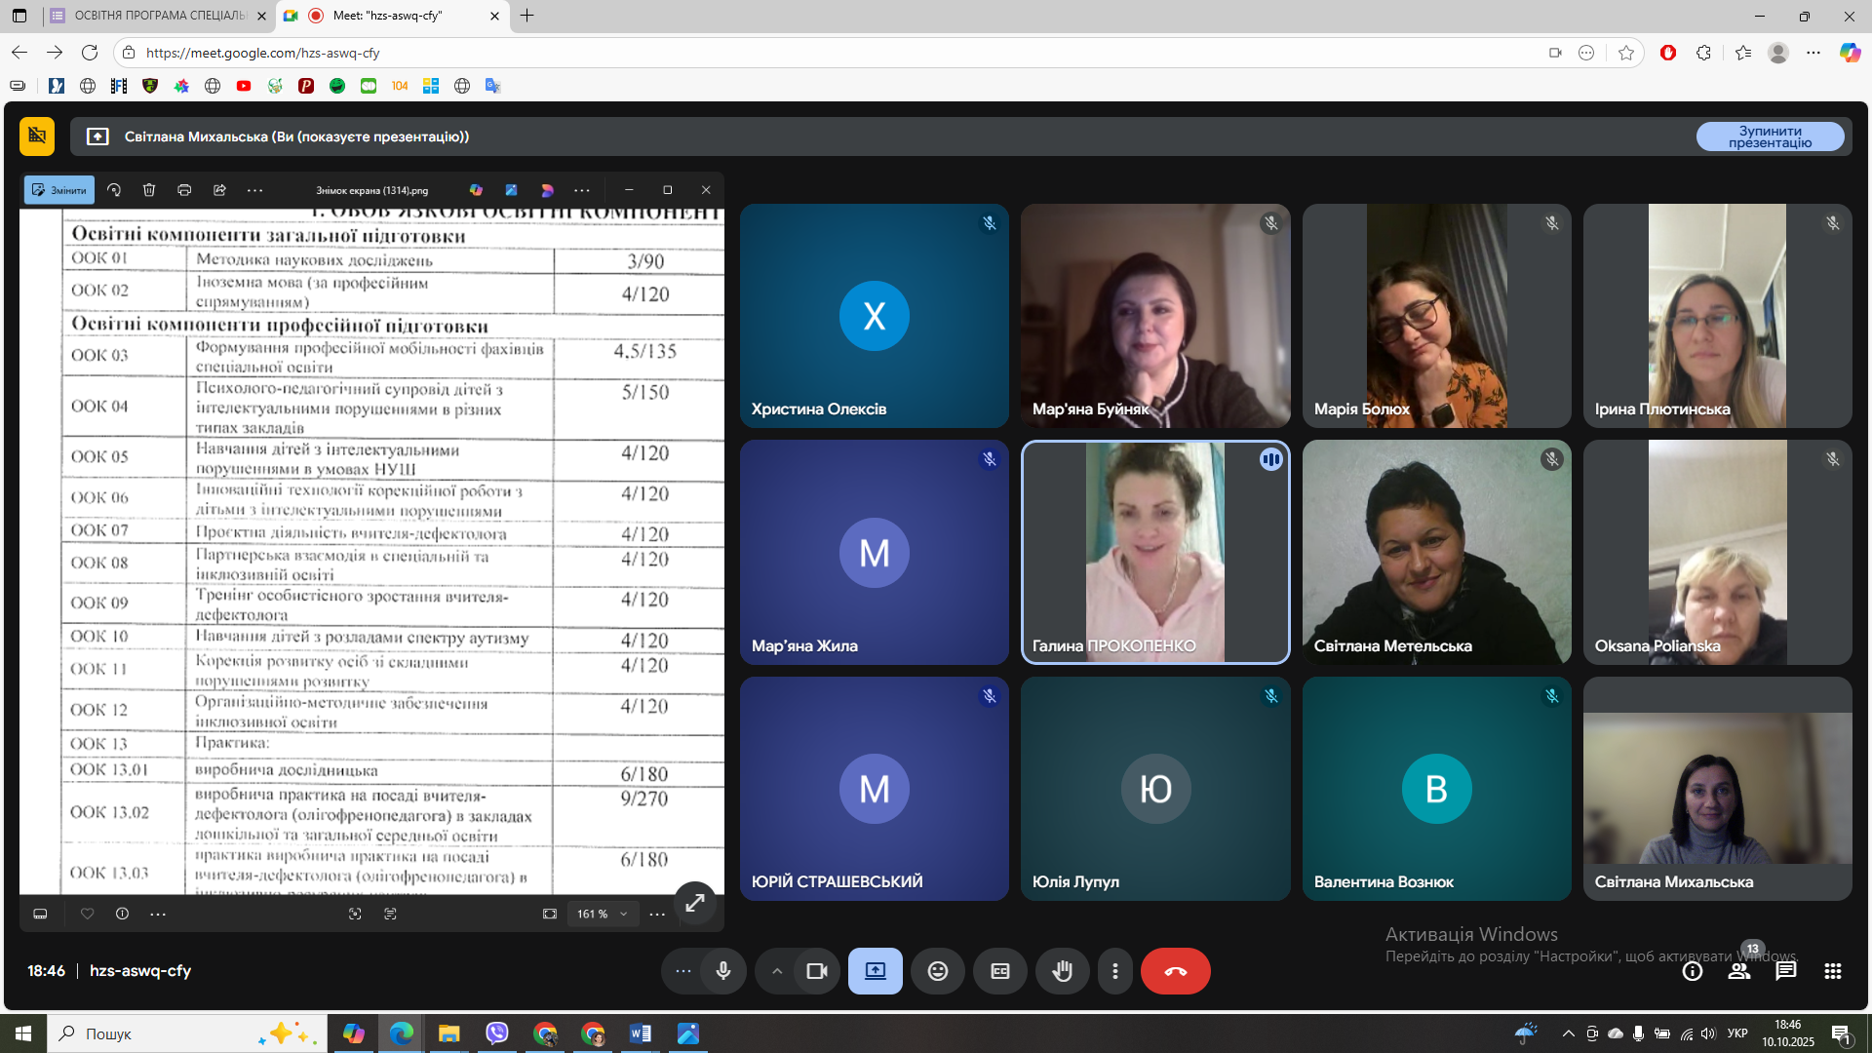
Task: Open the 161 % zoom dropdown
Action: tap(602, 914)
